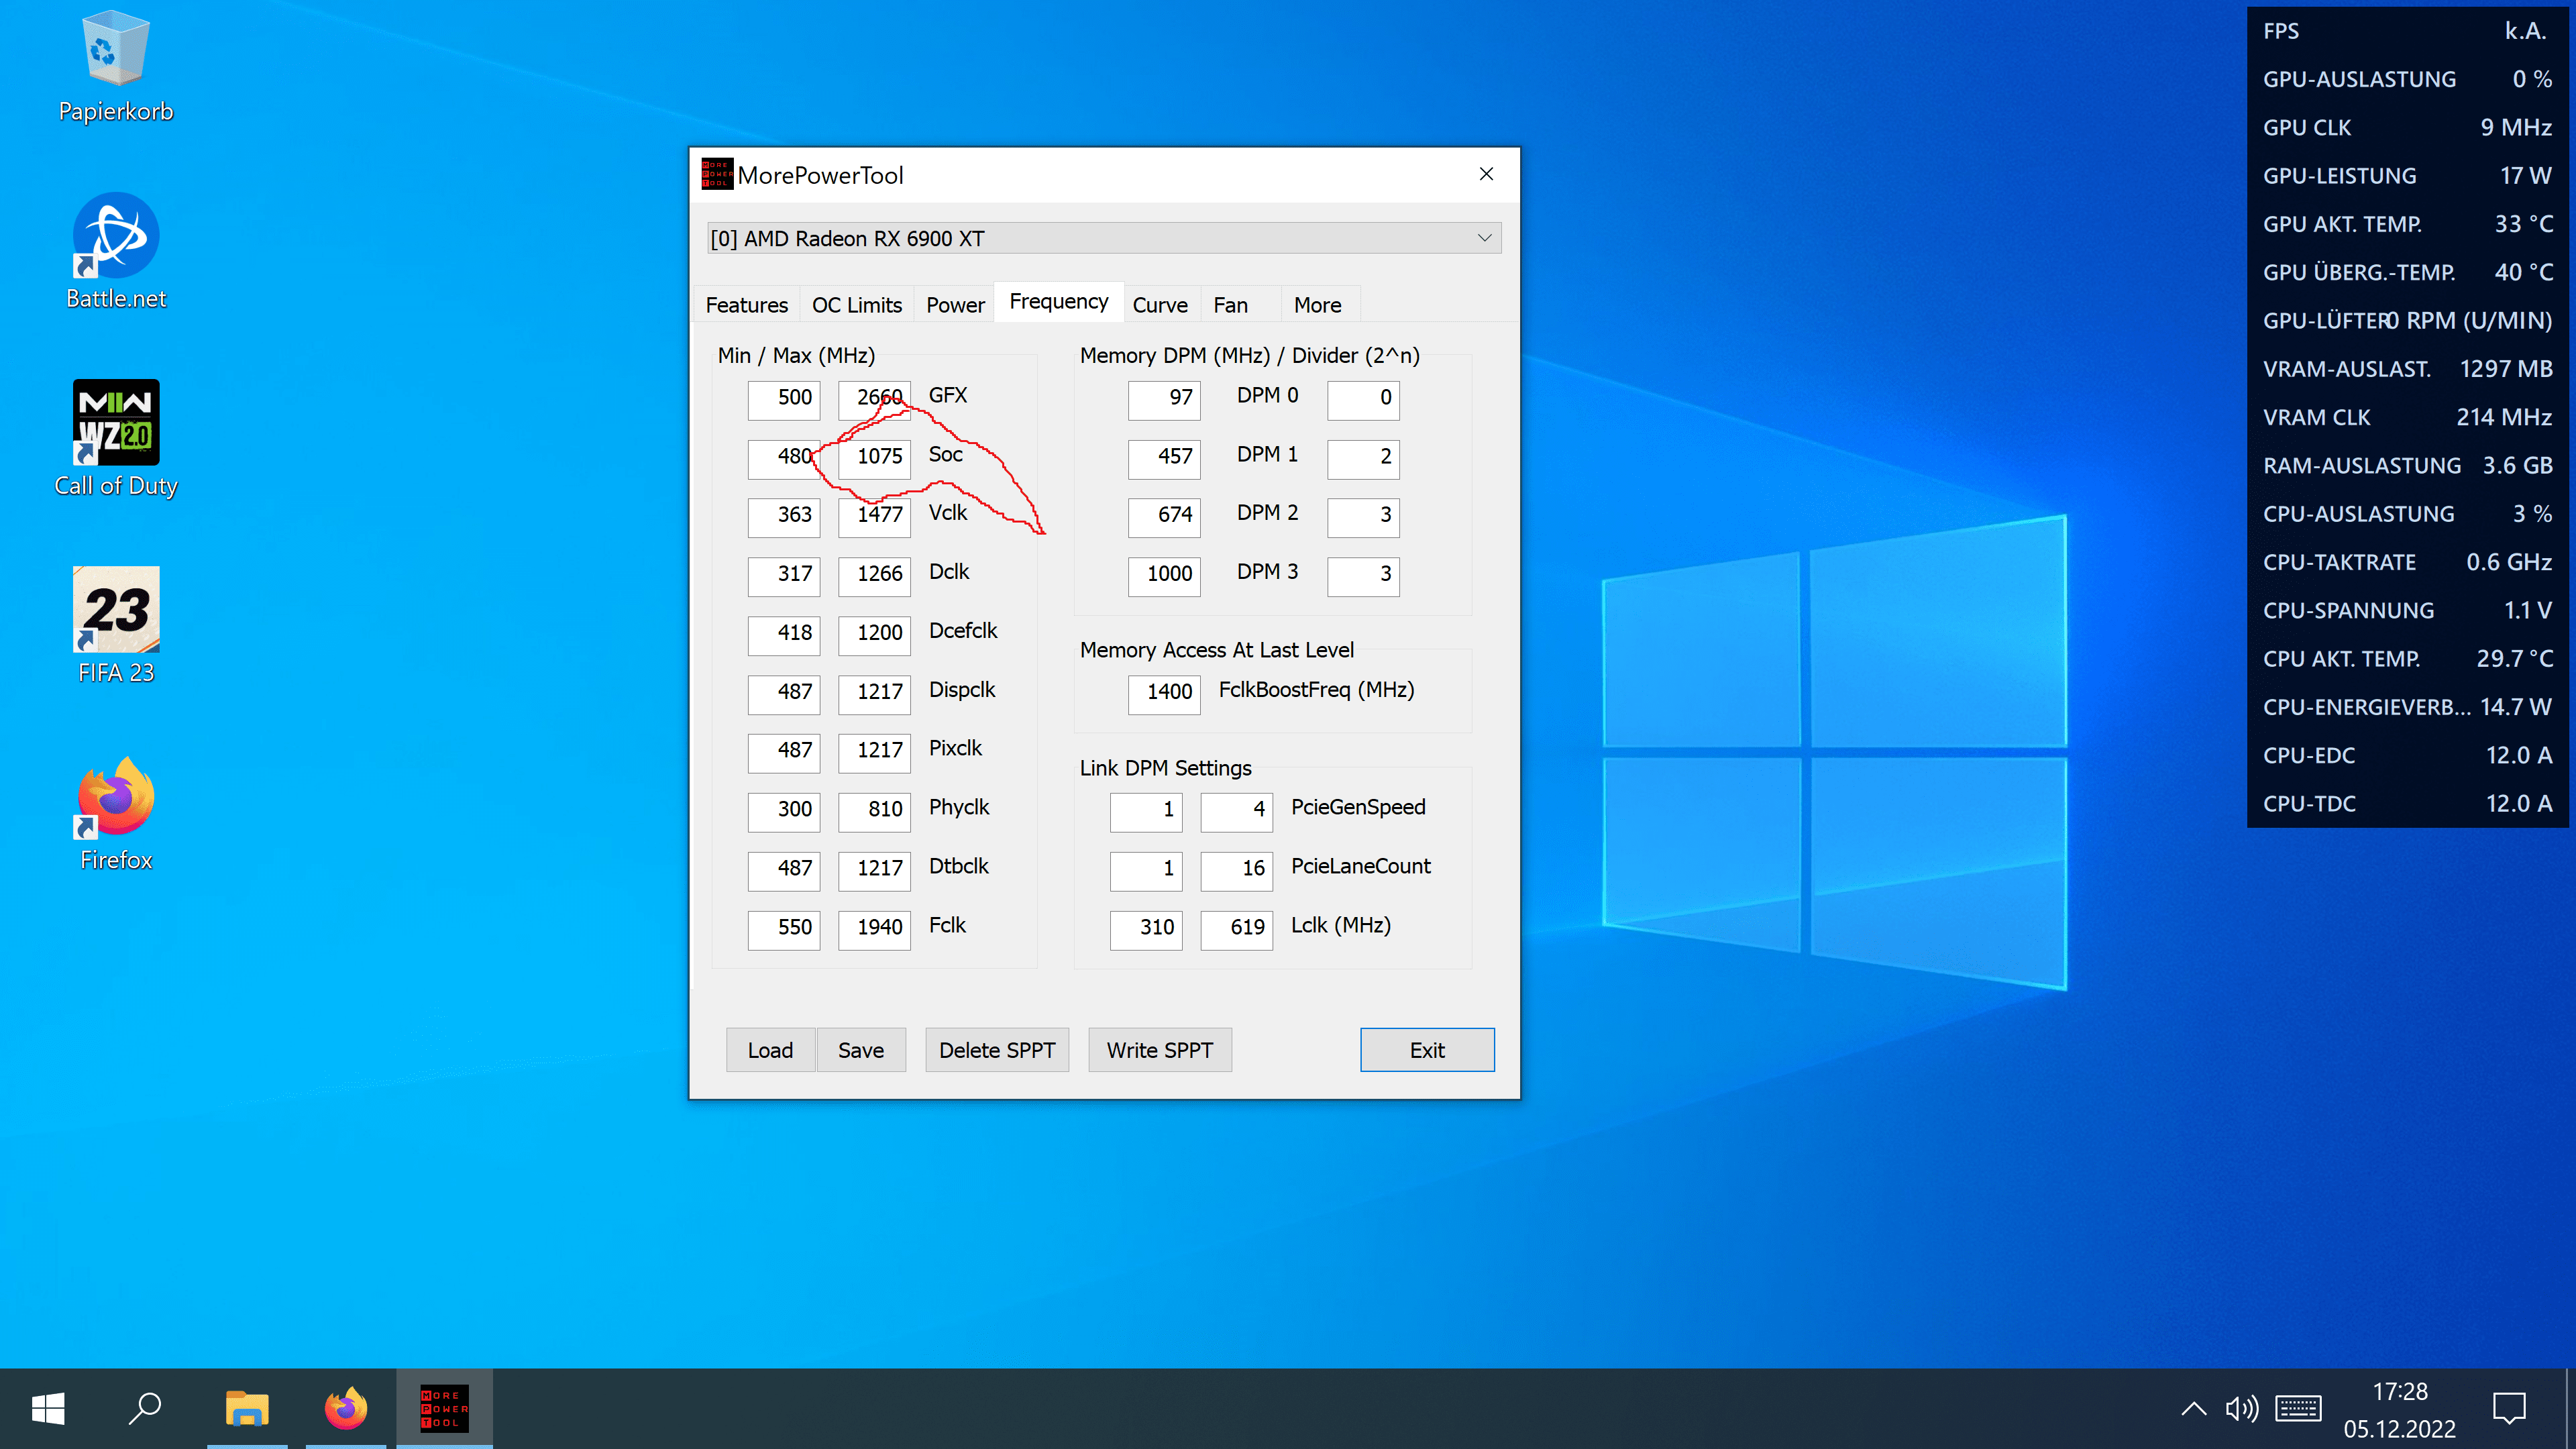This screenshot has width=2576, height=1449.
Task: Select the FIFA 23 desktop shortcut
Action: [115, 626]
